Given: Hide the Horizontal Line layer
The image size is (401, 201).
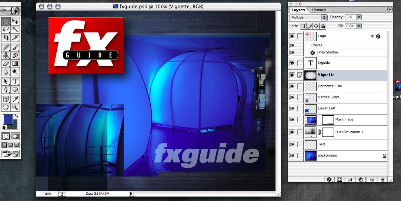Looking at the screenshot, I should click(292, 86).
